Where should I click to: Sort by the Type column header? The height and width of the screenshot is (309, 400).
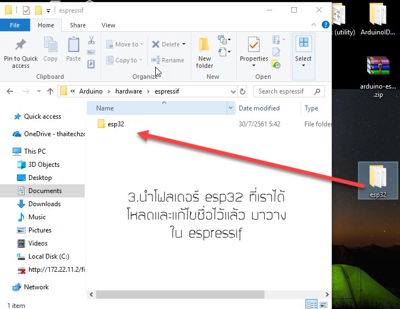[x=316, y=108]
